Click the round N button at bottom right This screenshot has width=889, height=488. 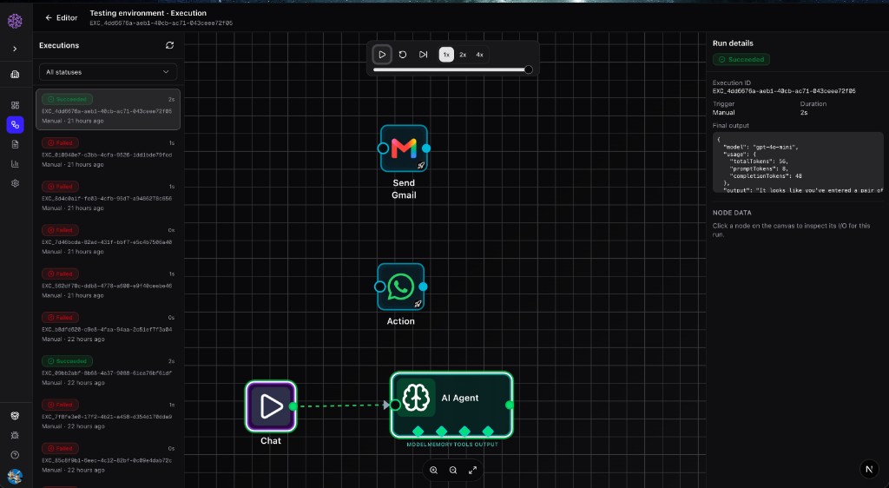(x=869, y=469)
